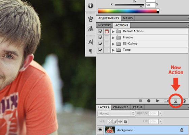
Task: Select the Actions tab
Action: pyautogui.click(x=122, y=25)
